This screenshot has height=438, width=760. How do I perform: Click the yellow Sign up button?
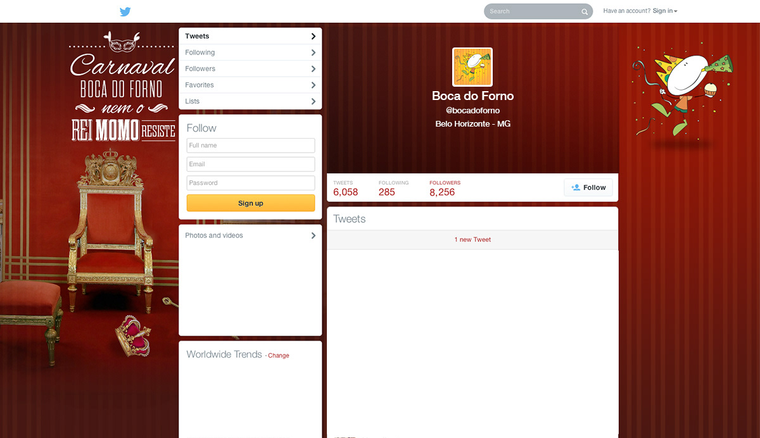(x=251, y=203)
